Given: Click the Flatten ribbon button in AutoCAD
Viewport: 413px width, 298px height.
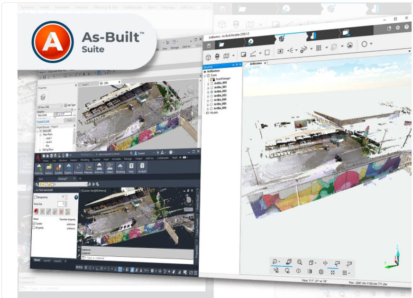Looking at the screenshot, I should [110, 168].
